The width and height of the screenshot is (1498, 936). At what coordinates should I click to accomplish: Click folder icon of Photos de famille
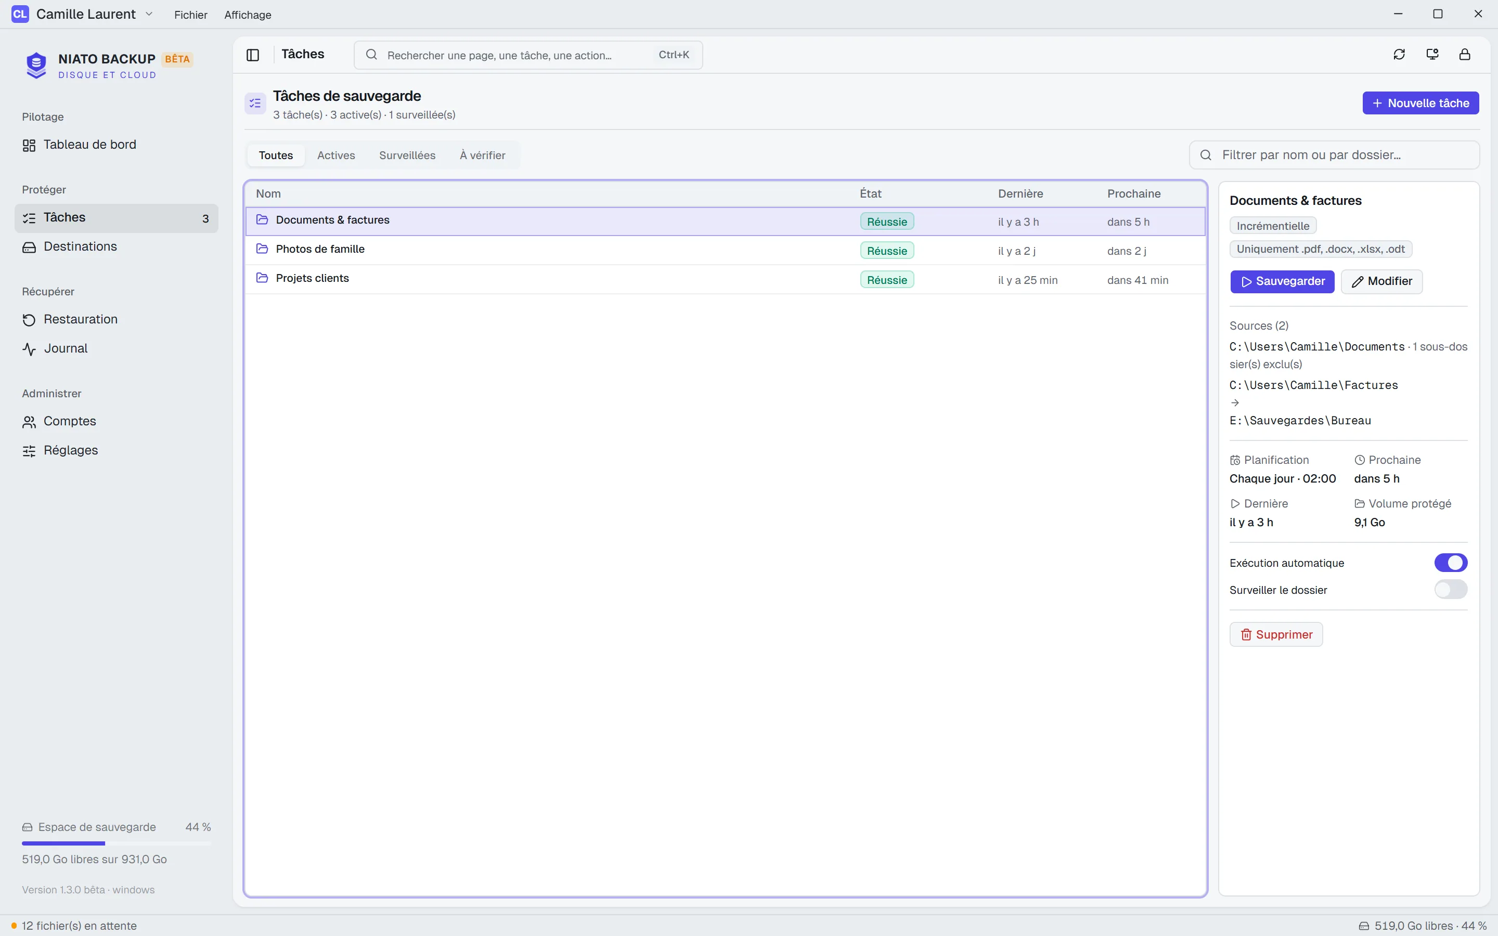coord(262,249)
